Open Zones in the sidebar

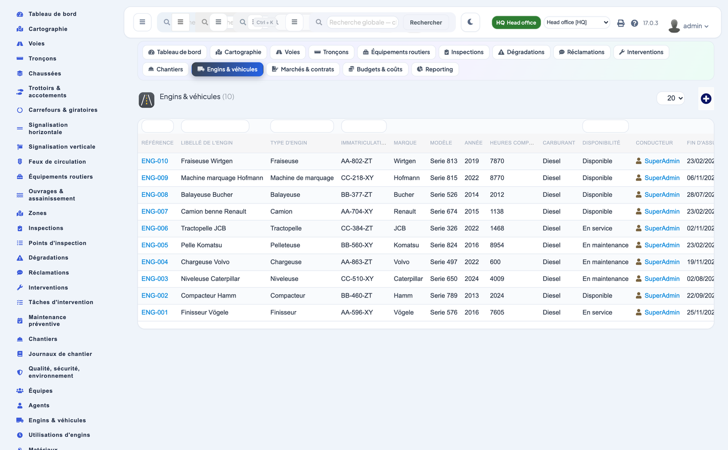(37, 213)
